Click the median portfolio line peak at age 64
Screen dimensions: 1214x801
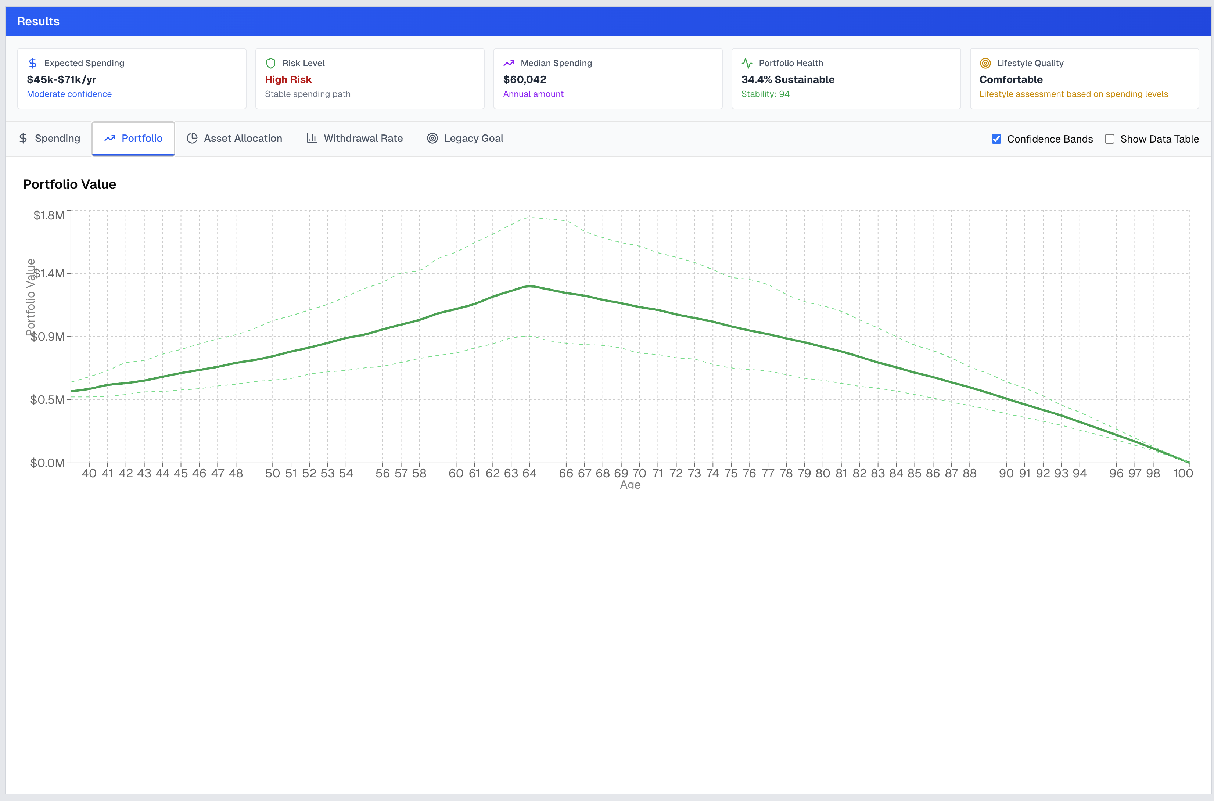point(529,286)
